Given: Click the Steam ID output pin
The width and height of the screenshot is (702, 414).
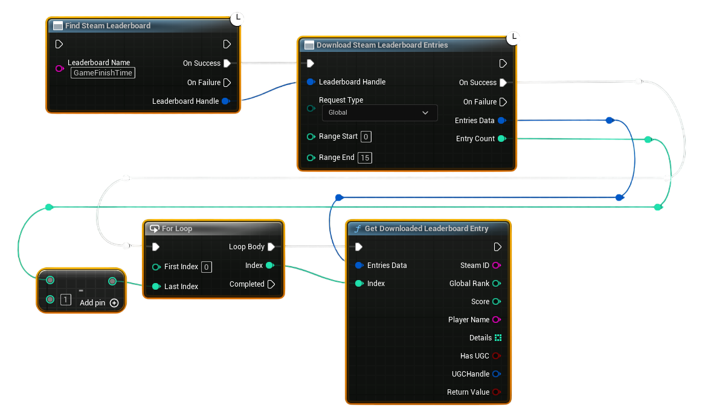Looking at the screenshot, I should (497, 265).
